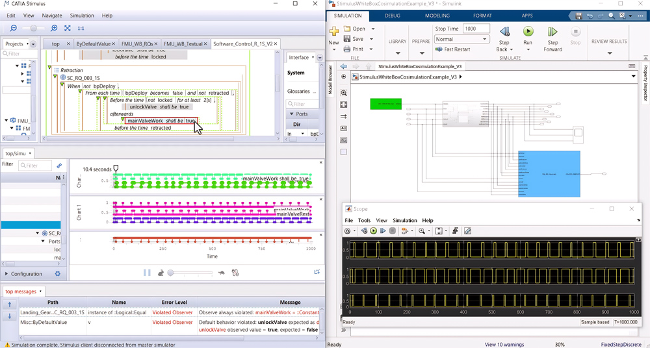Click the Stimulus zoom slider handle
Viewport: 650px width, 348px height.
33,28
